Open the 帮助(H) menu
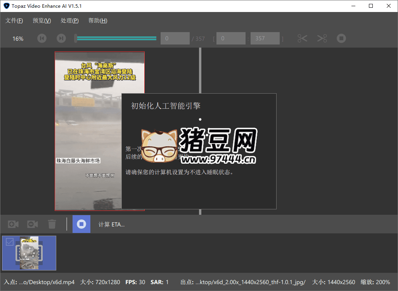The width and height of the screenshot is (398, 291). click(98, 21)
